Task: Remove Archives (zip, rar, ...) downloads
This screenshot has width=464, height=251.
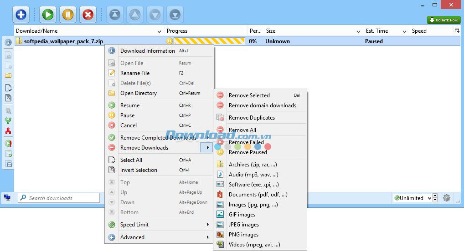Action: 260,165
